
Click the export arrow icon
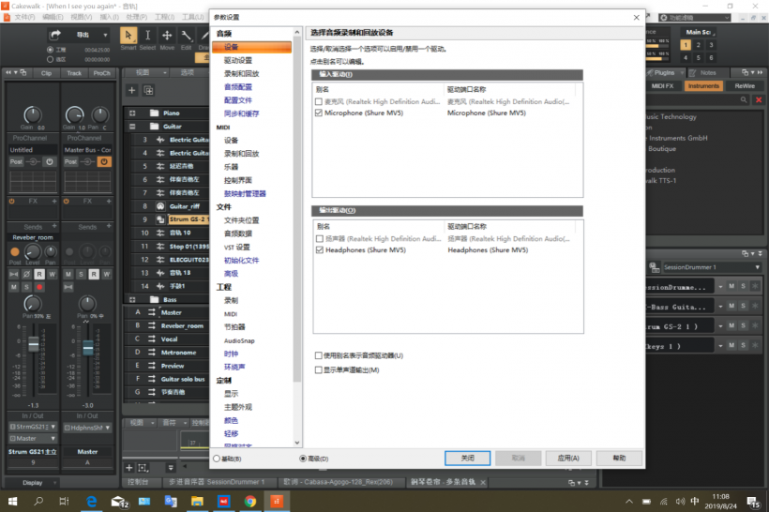click(55, 35)
